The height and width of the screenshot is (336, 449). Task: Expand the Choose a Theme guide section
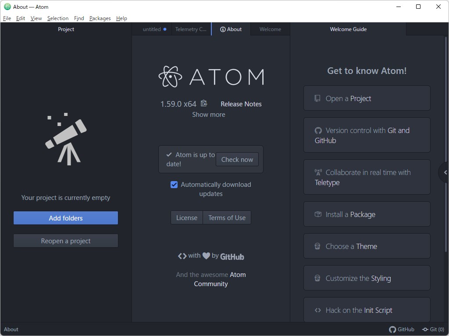coord(367,246)
